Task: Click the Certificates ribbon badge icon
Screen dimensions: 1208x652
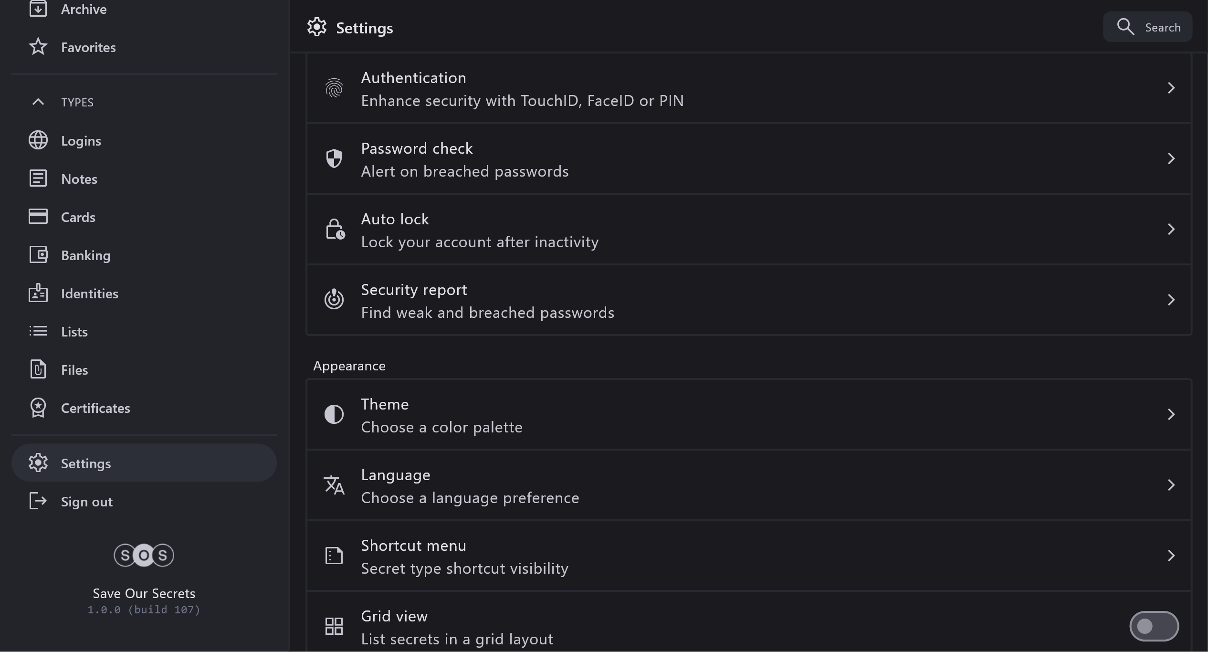Action: click(38, 408)
